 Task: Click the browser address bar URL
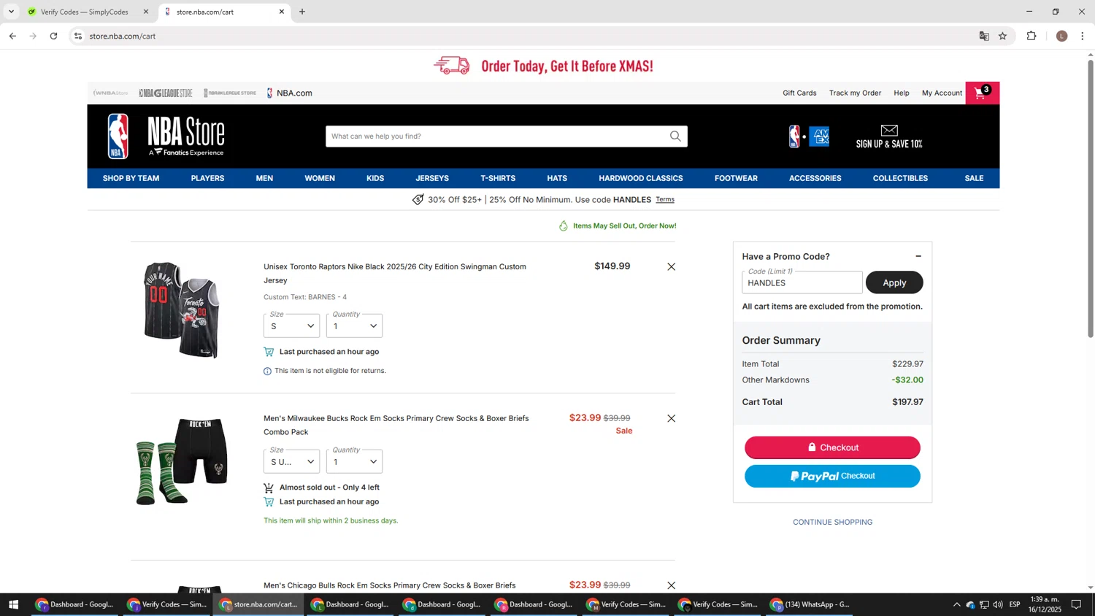123,36
